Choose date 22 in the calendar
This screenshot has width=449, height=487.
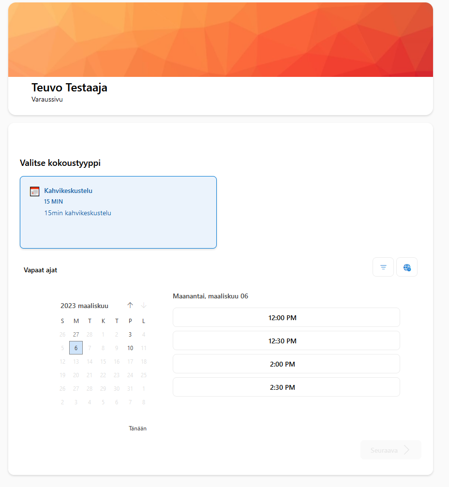pyautogui.click(x=103, y=375)
